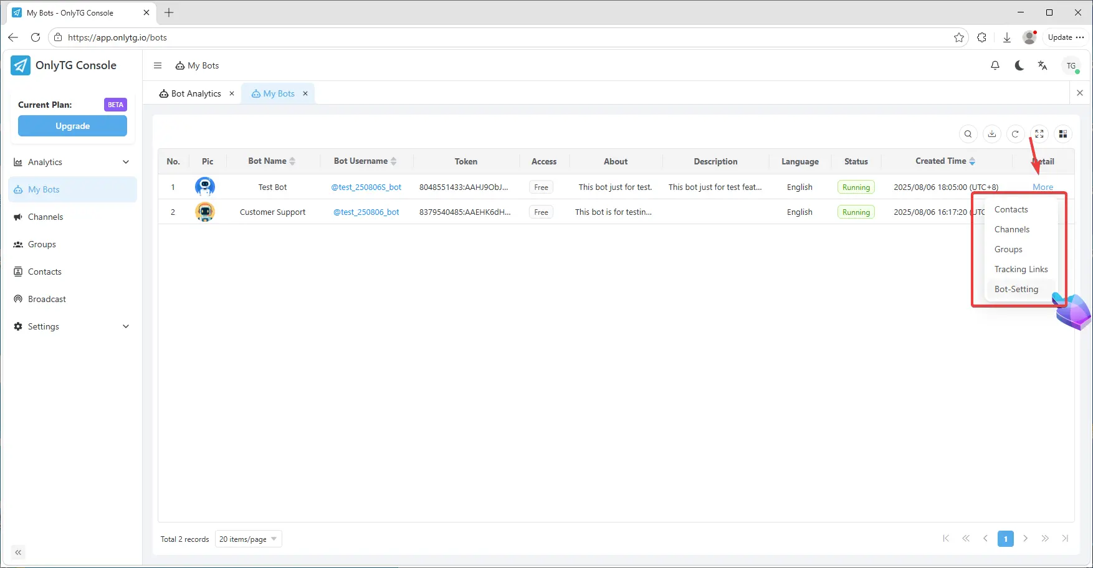
Task: Click the search icon above the table
Action: click(968, 134)
